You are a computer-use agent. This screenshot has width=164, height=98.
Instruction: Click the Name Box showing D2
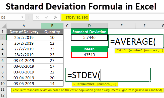pyautogui.click(x=12, y=17)
